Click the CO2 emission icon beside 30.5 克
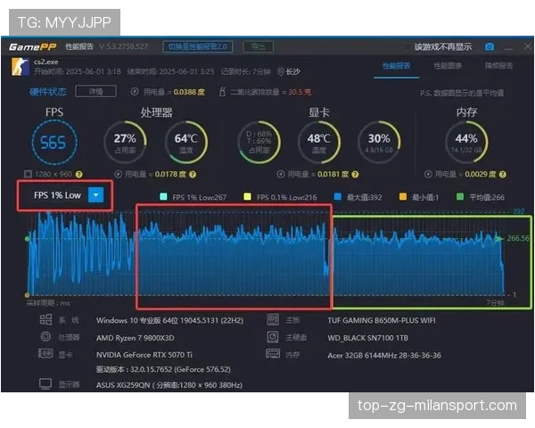This screenshot has height=428, width=535. click(x=222, y=92)
